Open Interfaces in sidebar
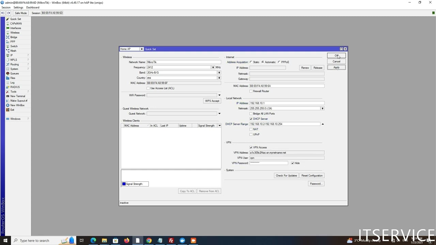436x245 pixels. [15, 28]
